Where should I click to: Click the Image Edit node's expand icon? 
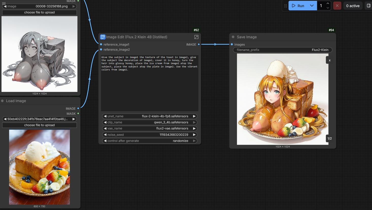click(x=196, y=37)
